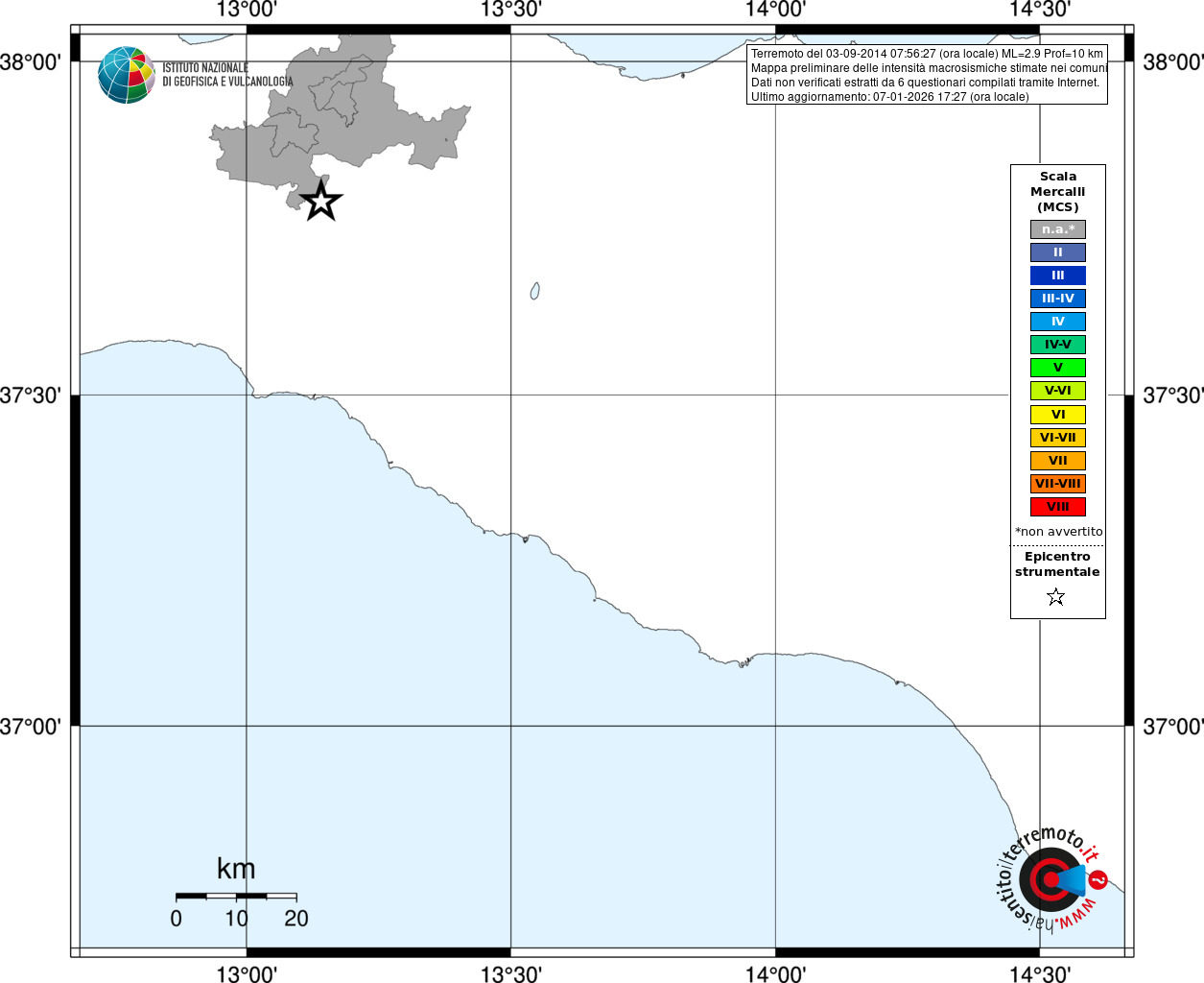Click the INGV globe logo
This screenshot has height=983, width=1204.
(127, 75)
